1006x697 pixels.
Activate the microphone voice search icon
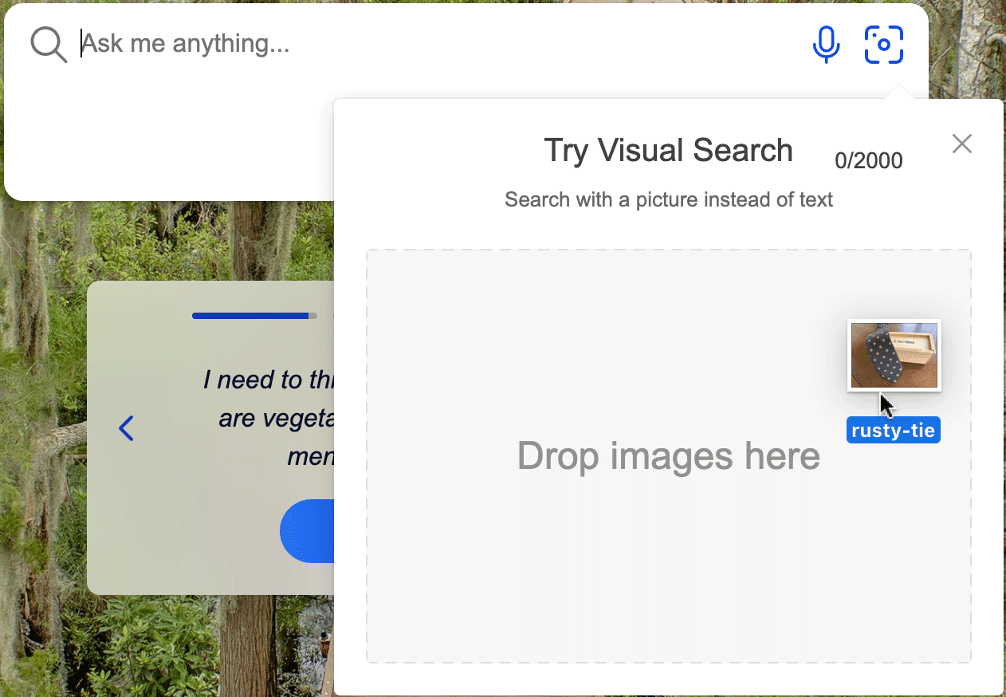826,44
